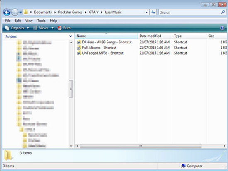
Task: Select User Music breadcrumb segment
Action: click(x=113, y=12)
